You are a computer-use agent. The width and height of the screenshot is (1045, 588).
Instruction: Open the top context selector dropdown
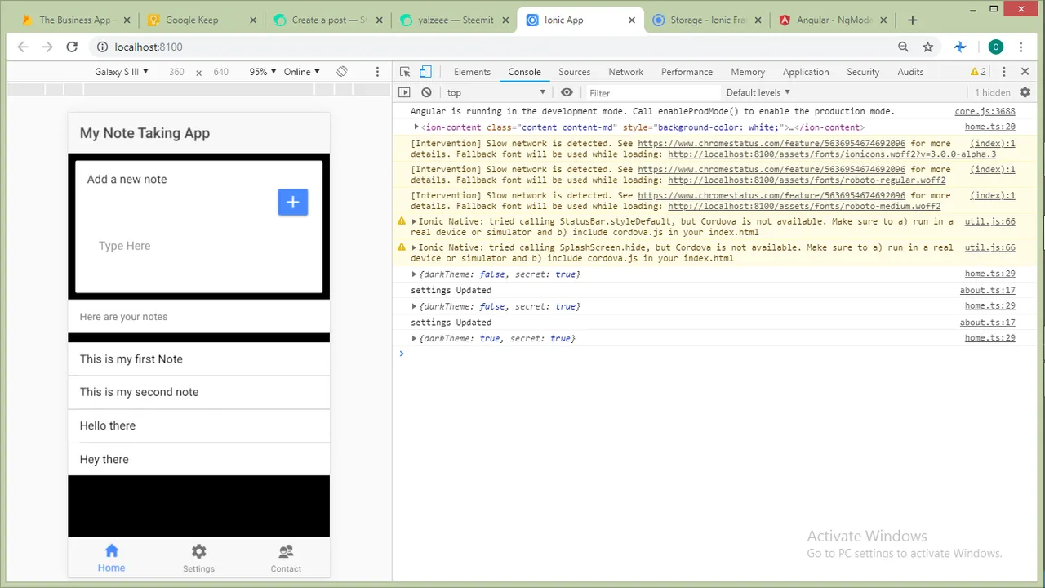(x=496, y=92)
